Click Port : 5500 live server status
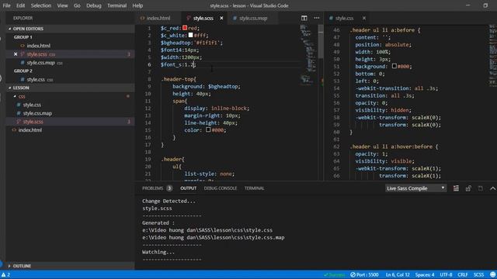The image size is (497, 279). (364, 274)
